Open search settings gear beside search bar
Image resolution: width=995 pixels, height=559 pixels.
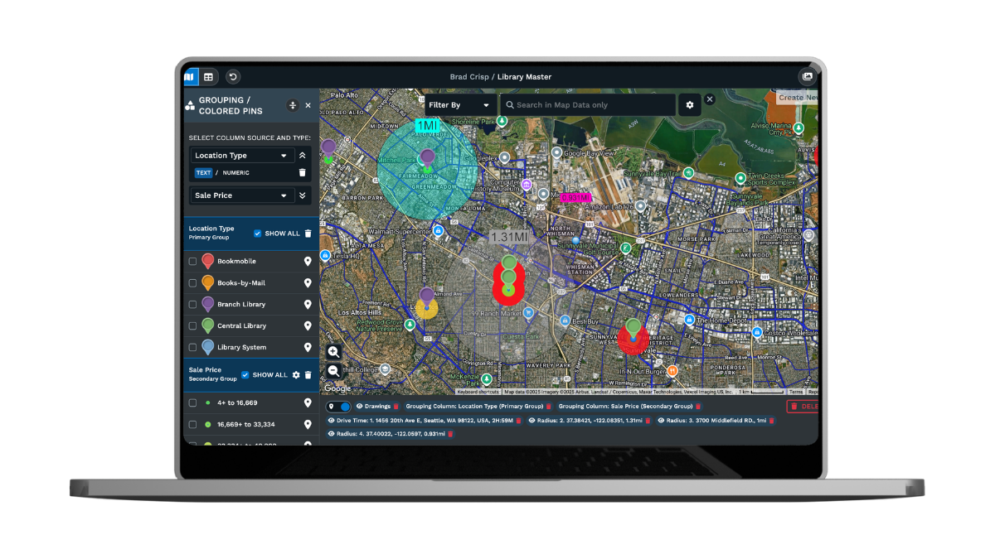pos(689,105)
